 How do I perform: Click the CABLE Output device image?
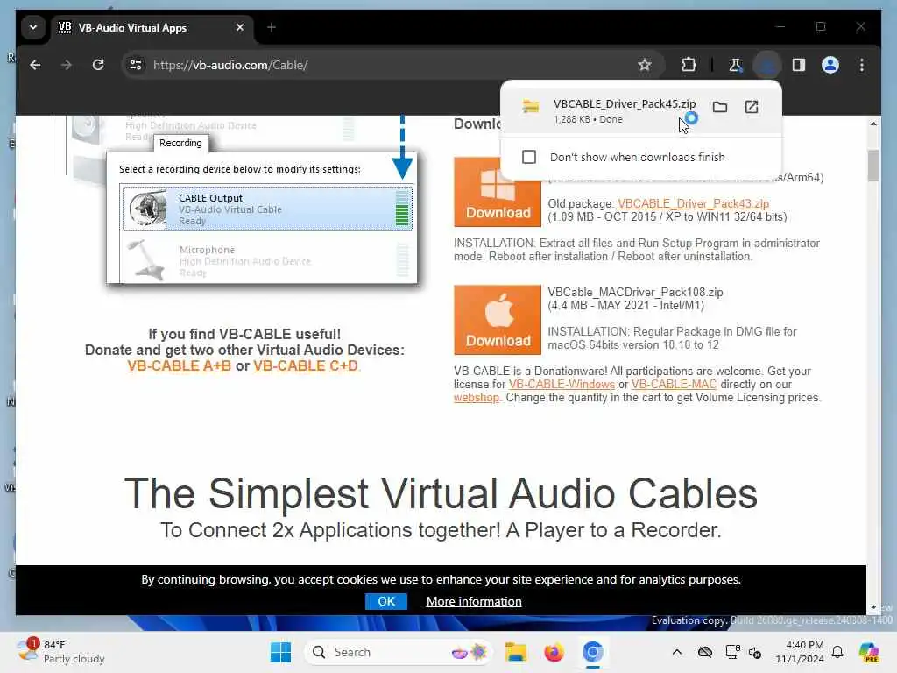point(148,209)
